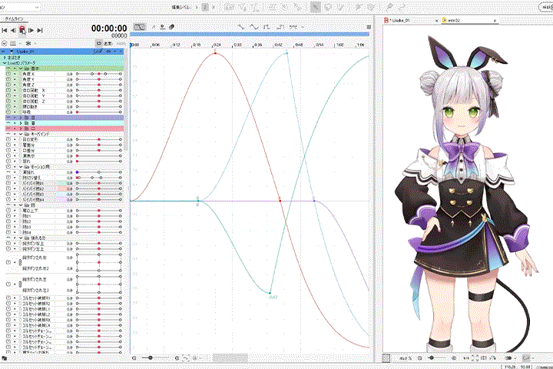Switch to the Usake_01 document tab
This screenshot has height=369, width=553.
tap(401, 21)
